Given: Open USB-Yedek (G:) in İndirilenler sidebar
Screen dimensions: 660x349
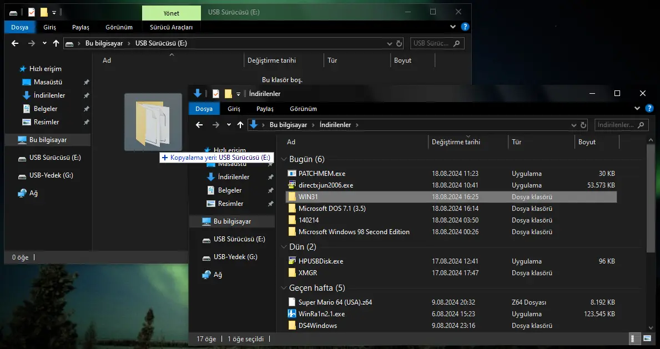Looking at the screenshot, I should [235, 257].
